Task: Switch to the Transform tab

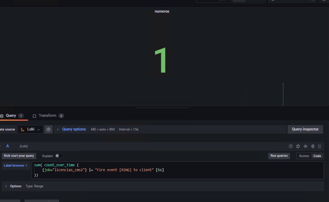Action: pyautogui.click(x=48, y=116)
